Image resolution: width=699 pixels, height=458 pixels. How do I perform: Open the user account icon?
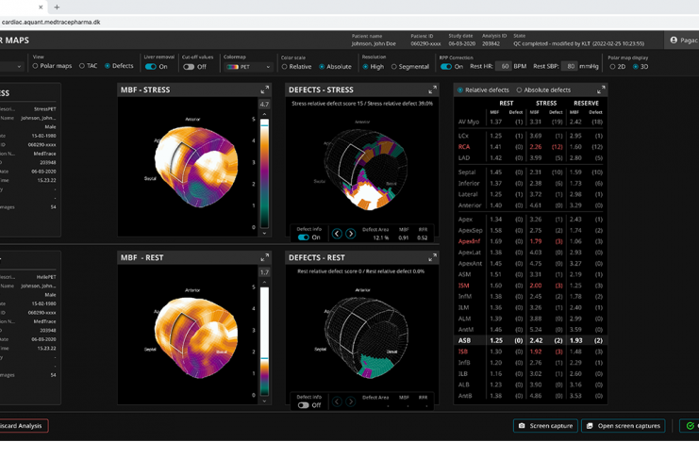674,41
